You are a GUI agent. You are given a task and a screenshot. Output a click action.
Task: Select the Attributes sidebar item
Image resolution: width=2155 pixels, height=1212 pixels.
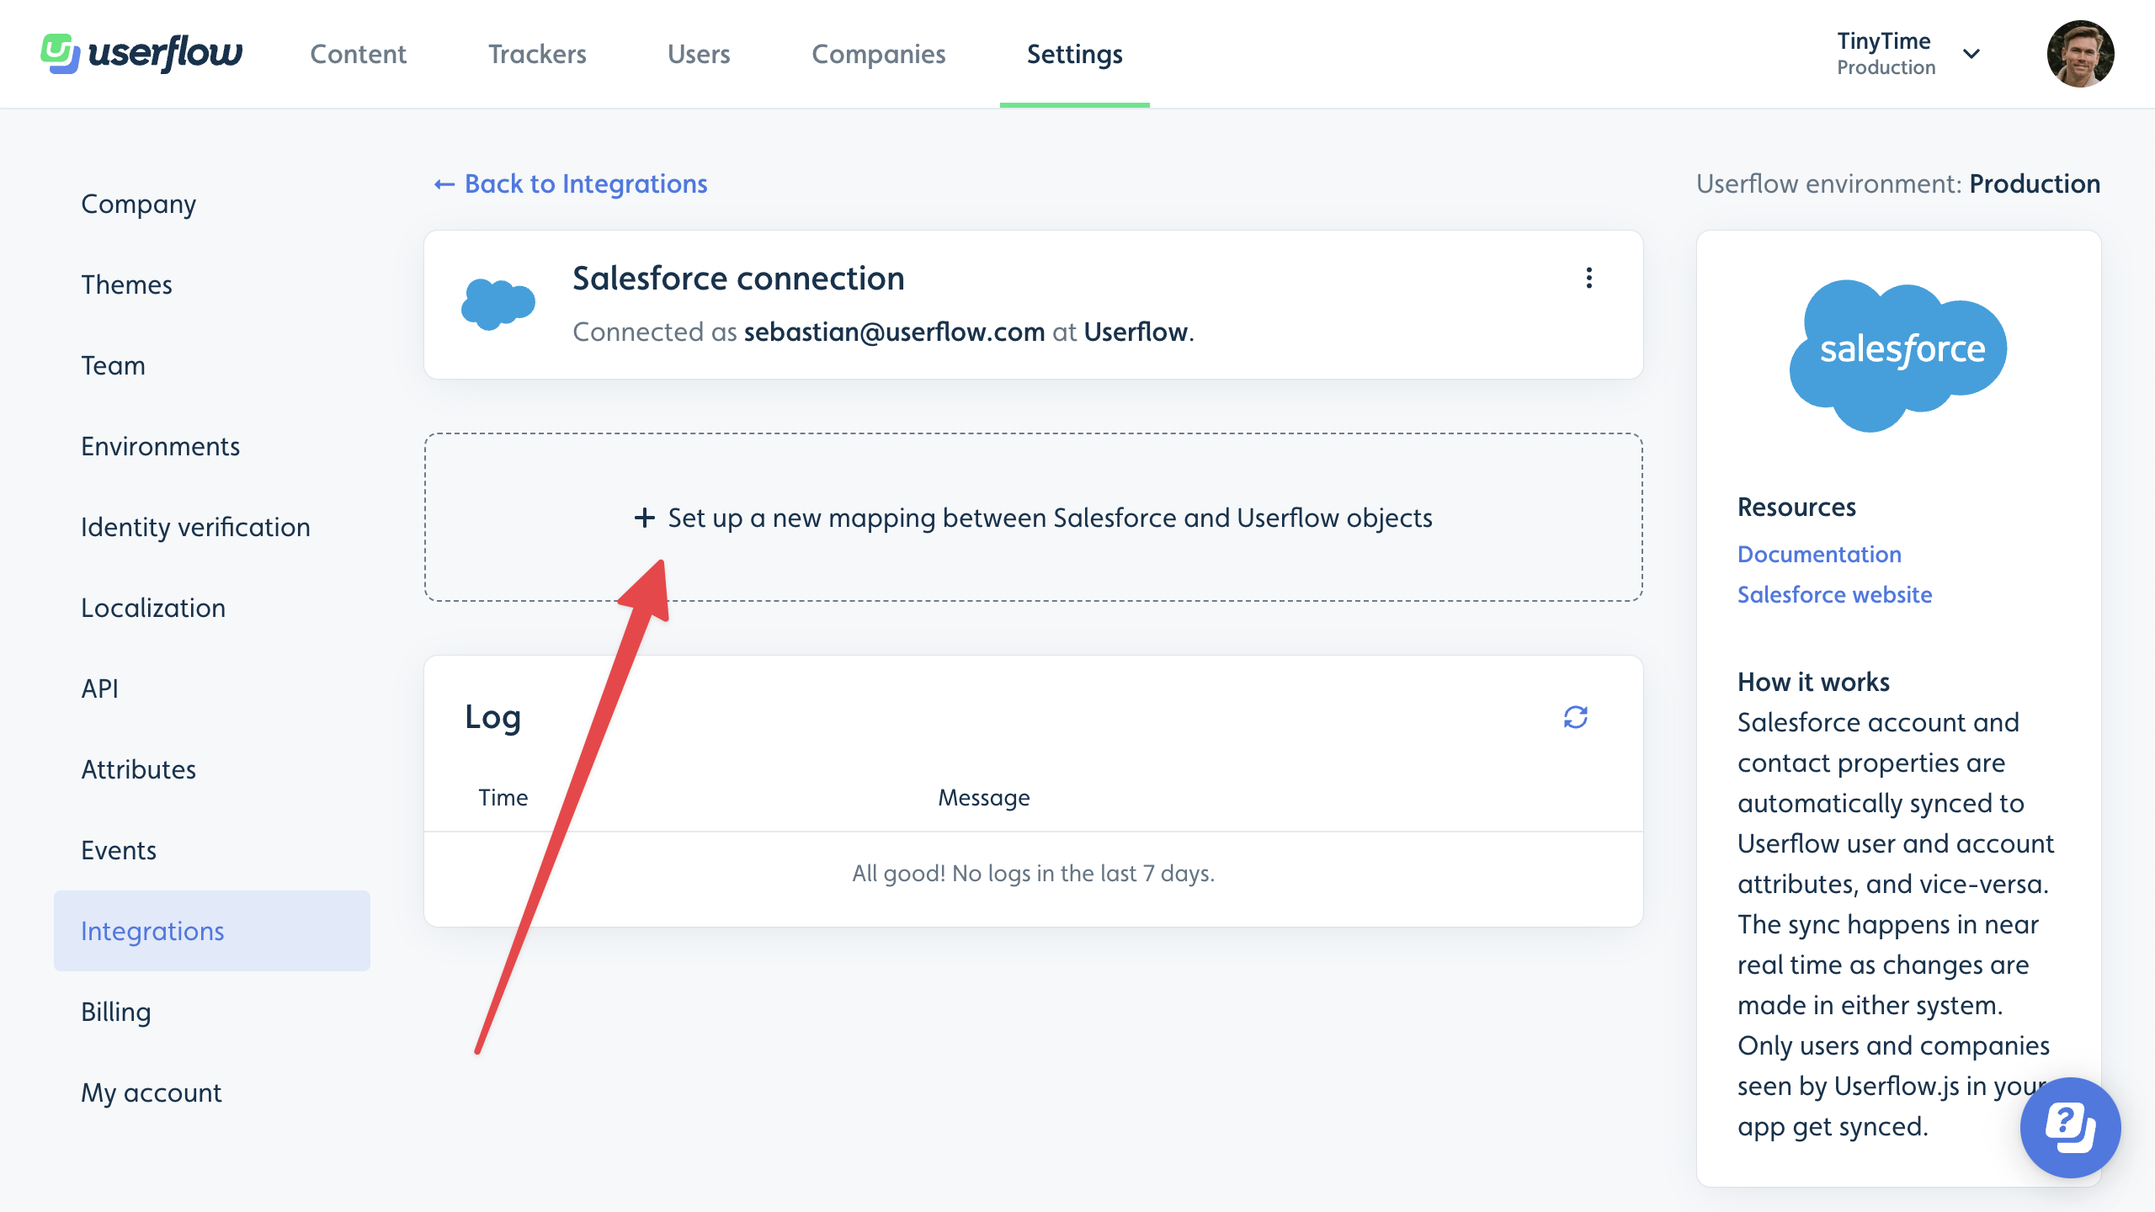[x=138, y=769]
